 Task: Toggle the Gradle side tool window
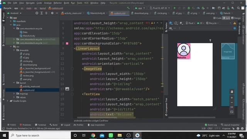point(244,18)
